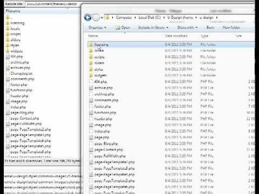Select page-Contact.php in Explorer list

coord(108,150)
